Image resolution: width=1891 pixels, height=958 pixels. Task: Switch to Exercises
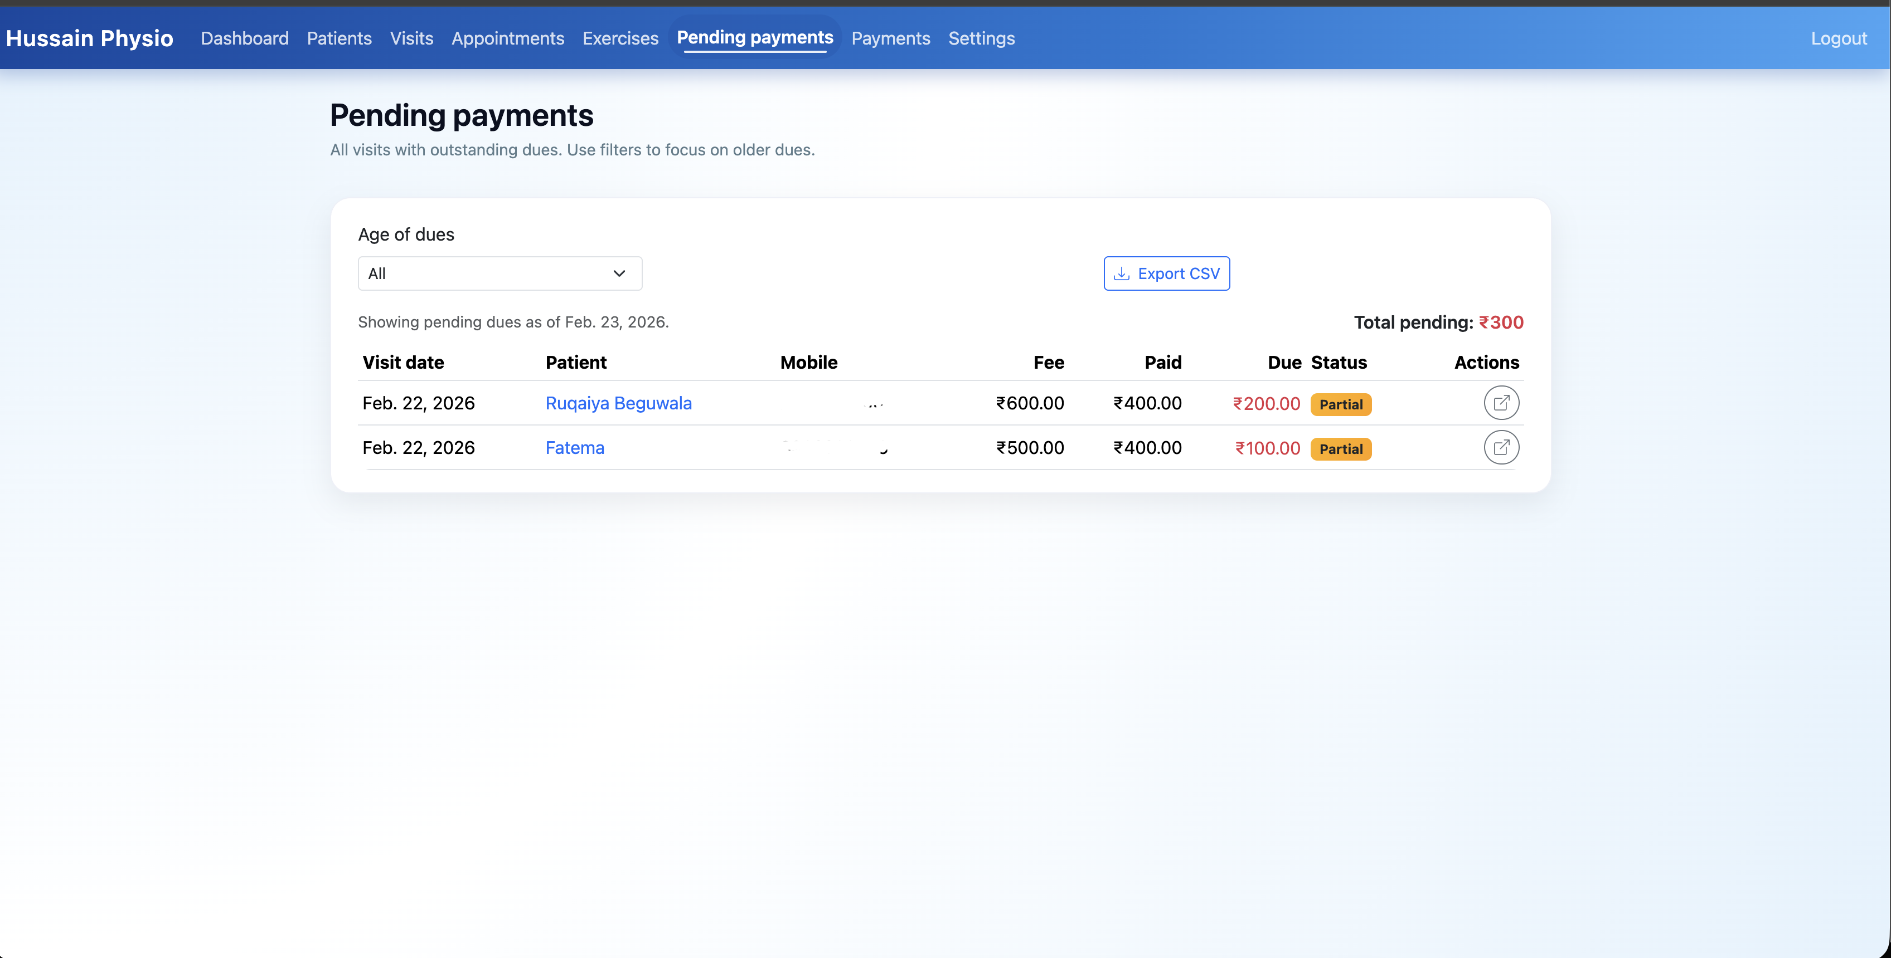point(620,38)
